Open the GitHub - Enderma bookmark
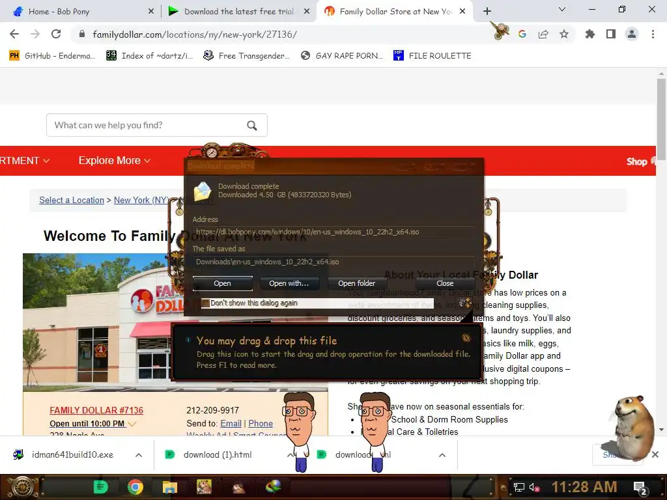The image size is (667, 500). click(52, 56)
